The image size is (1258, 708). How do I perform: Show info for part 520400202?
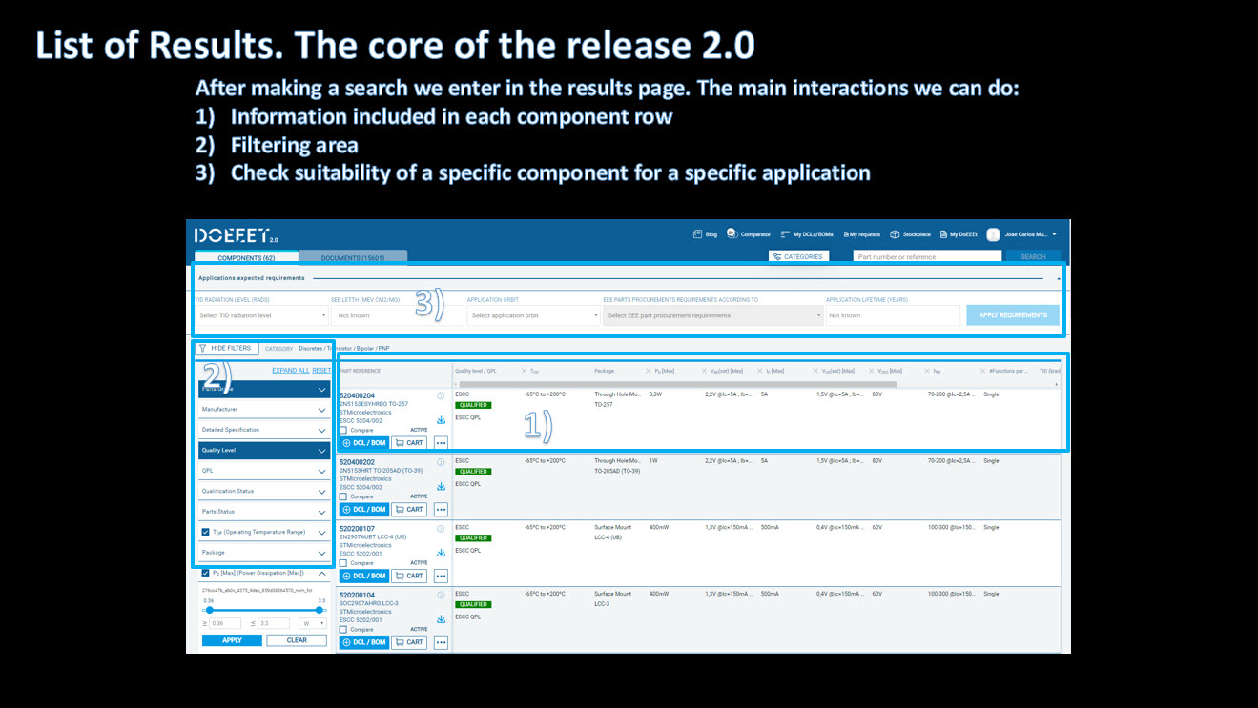(441, 462)
